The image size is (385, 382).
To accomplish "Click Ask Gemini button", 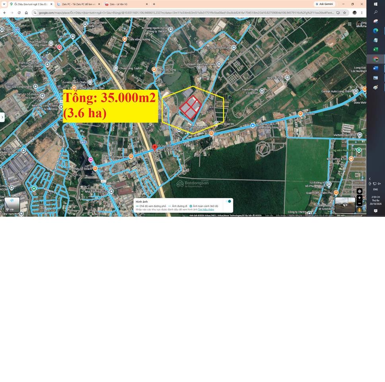I will pos(325,4).
